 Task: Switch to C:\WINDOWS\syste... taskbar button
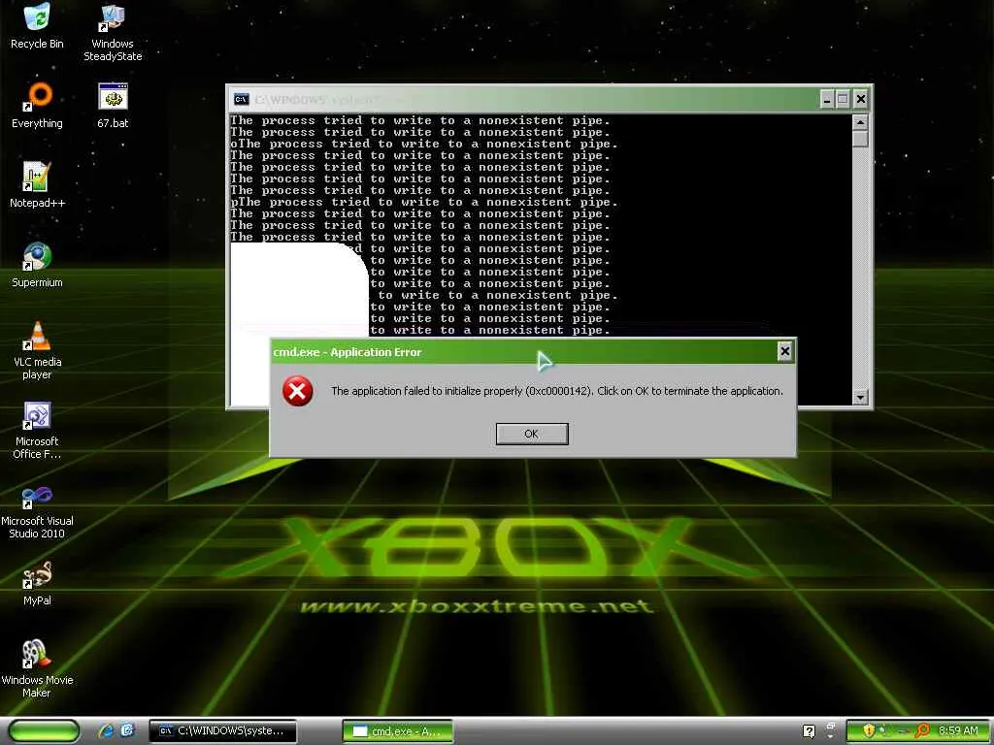(x=222, y=731)
